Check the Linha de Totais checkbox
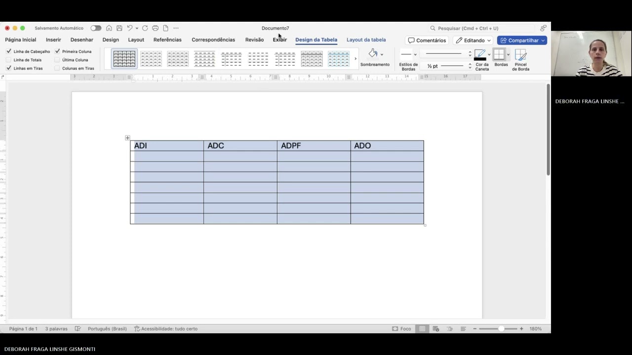Image resolution: width=632 pixels, height=355 pixels. (x=9, y=60)
